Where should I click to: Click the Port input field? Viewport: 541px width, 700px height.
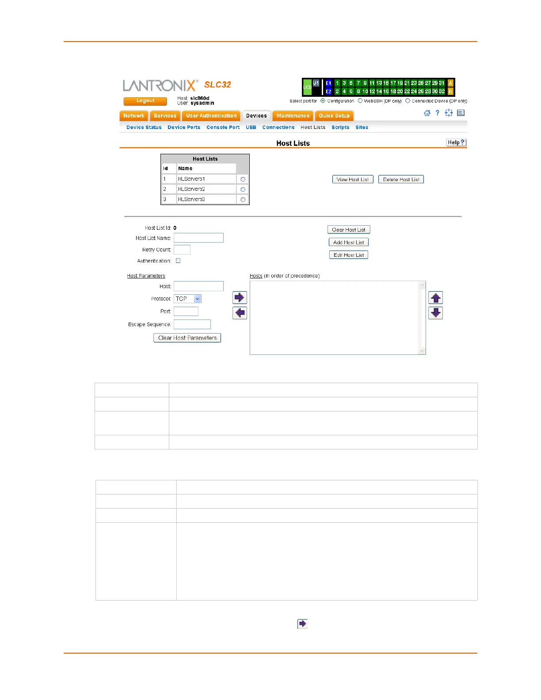click(x=186, y=311)
